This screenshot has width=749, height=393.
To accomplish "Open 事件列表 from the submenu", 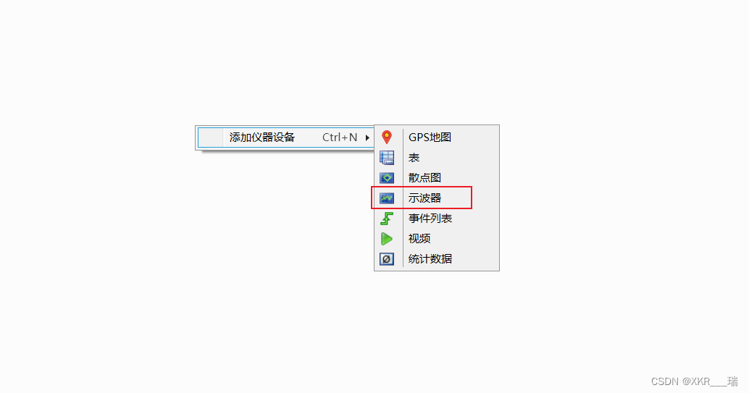I will pyautogui.click(x=437, y=219).
